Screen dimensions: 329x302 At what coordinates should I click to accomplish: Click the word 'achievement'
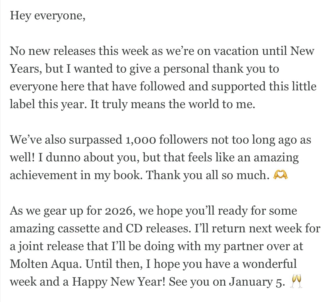pos(43,175)
